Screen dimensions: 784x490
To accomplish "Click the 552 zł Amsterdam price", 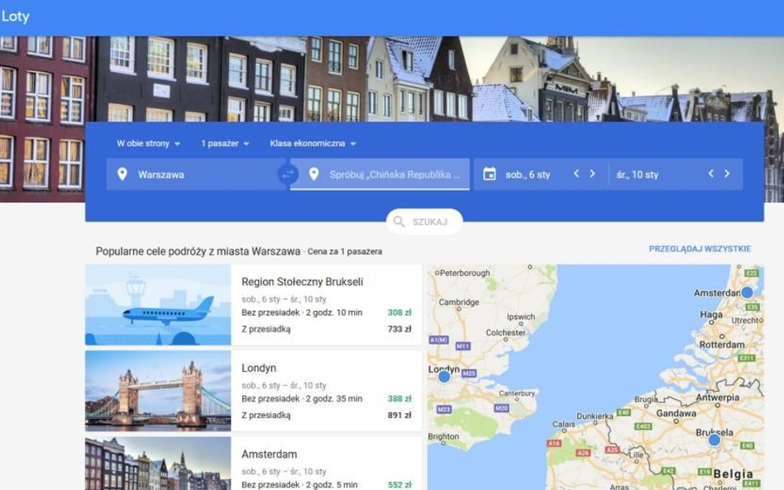I will tap(399, 484).
